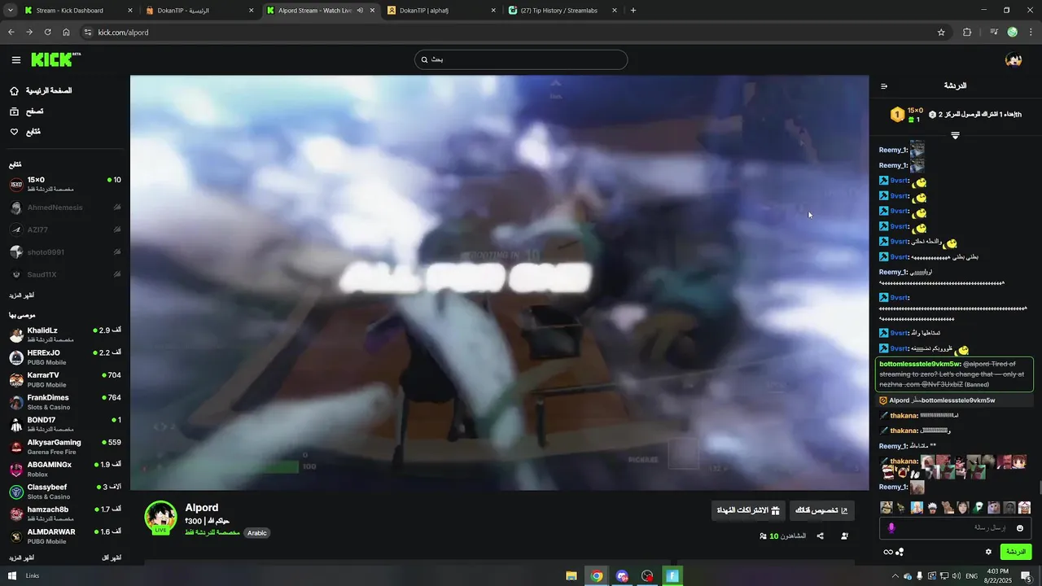This screenshot has width=1042, height=586.
Task: Bookmark this page with star icon
Action: tap(941, 33)
